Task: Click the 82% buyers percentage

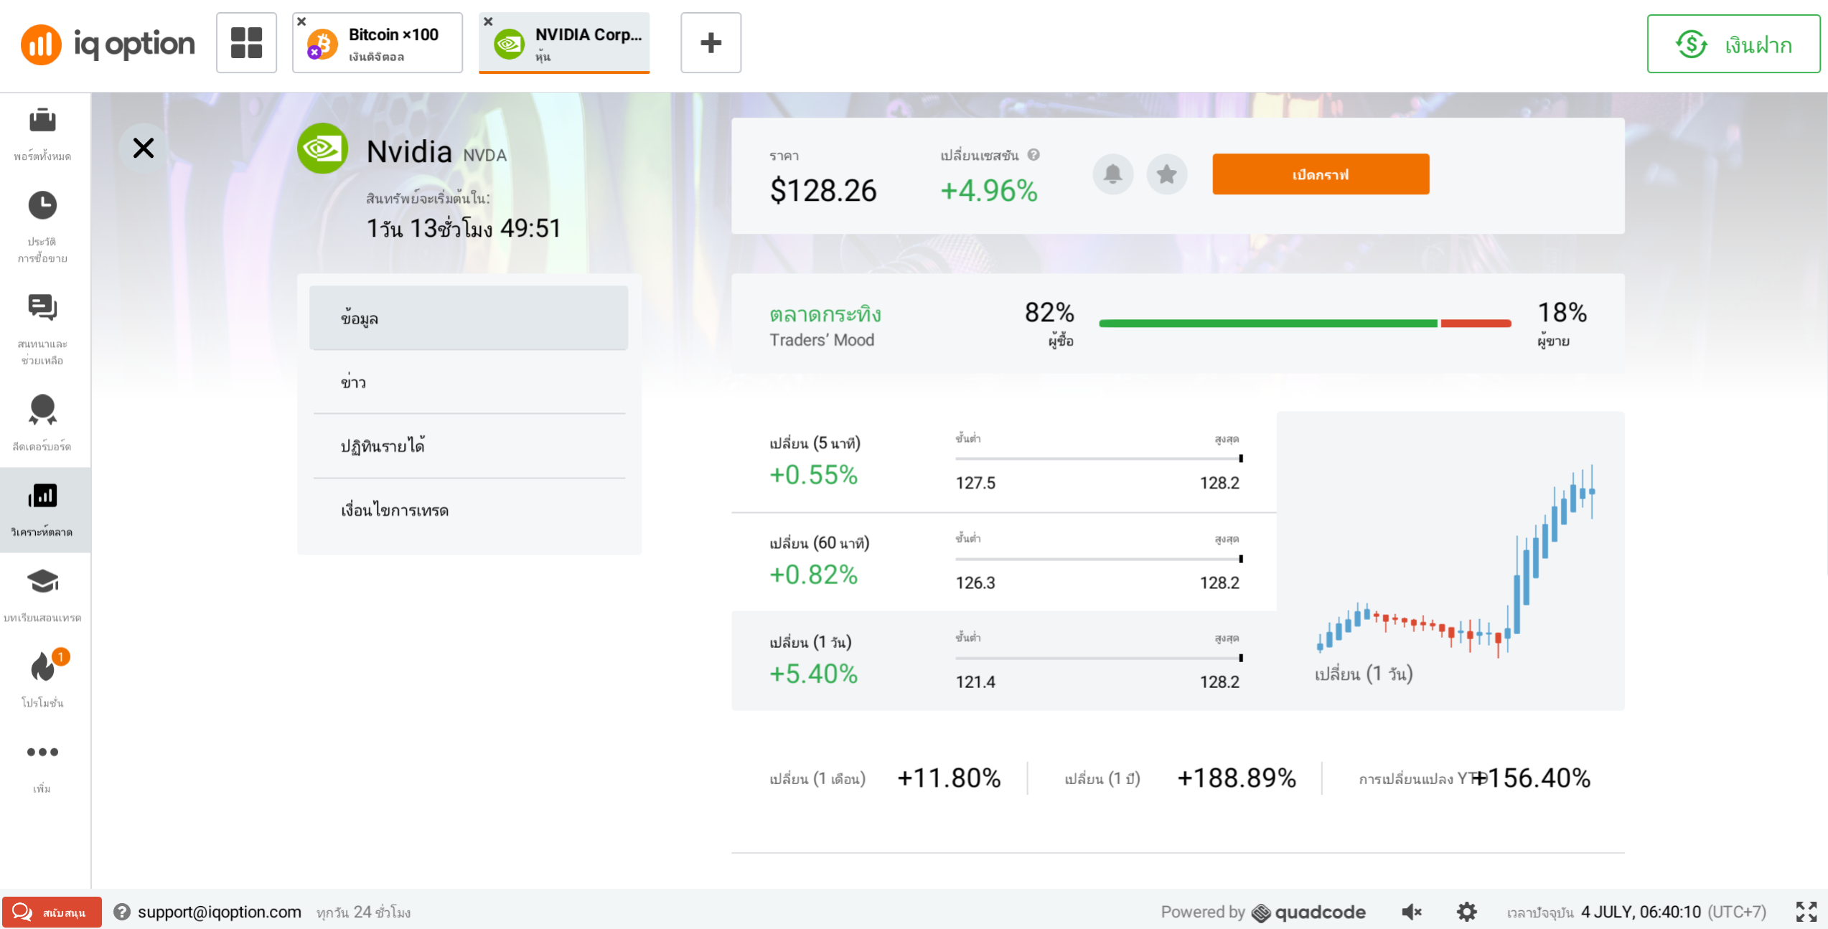Action: coord(1049,313)
